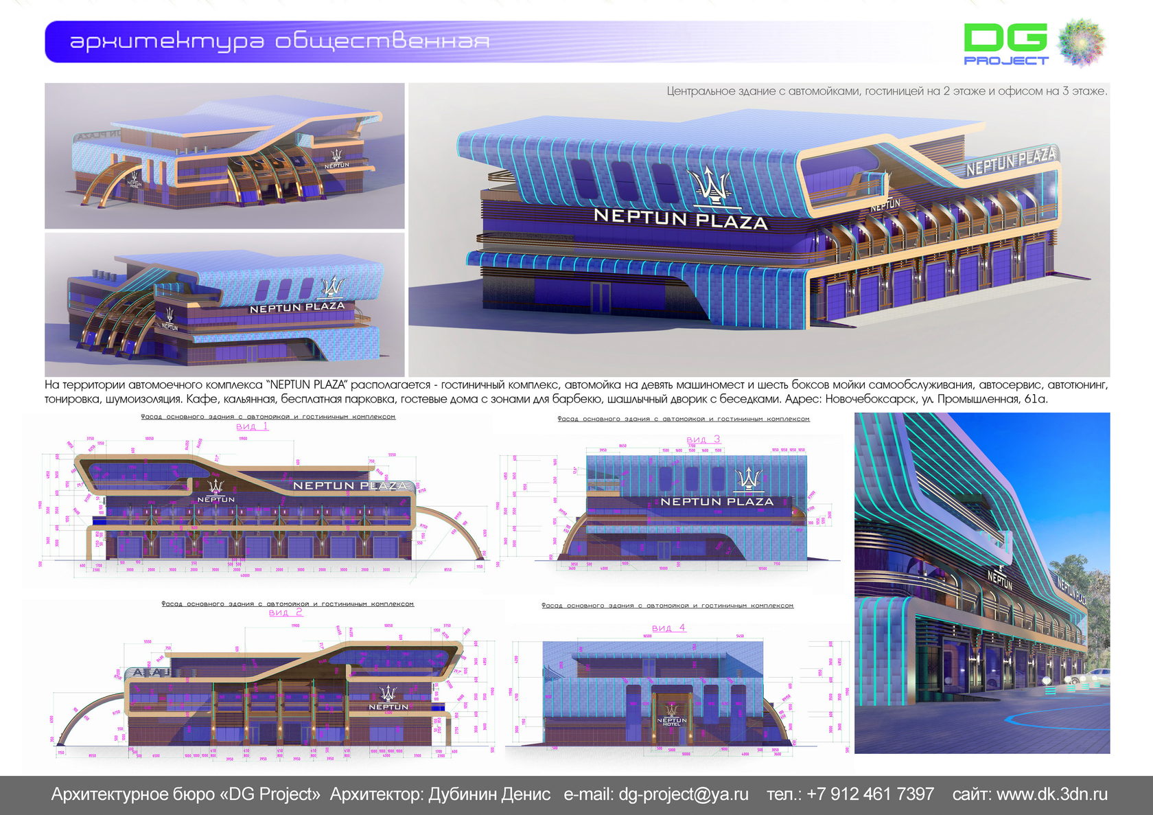Click the description paragraph starting 'На территории автомоечного'
Viewport: 1153px width, 815px height.
(x=576, y=391)
